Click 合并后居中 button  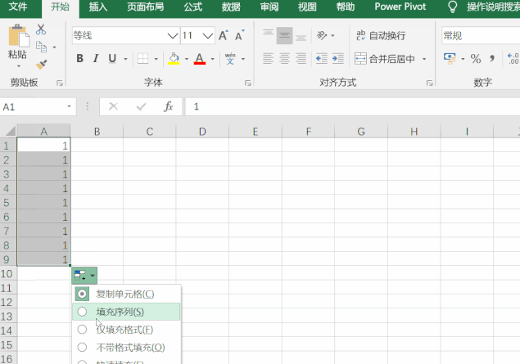click(x=385, y=59)
